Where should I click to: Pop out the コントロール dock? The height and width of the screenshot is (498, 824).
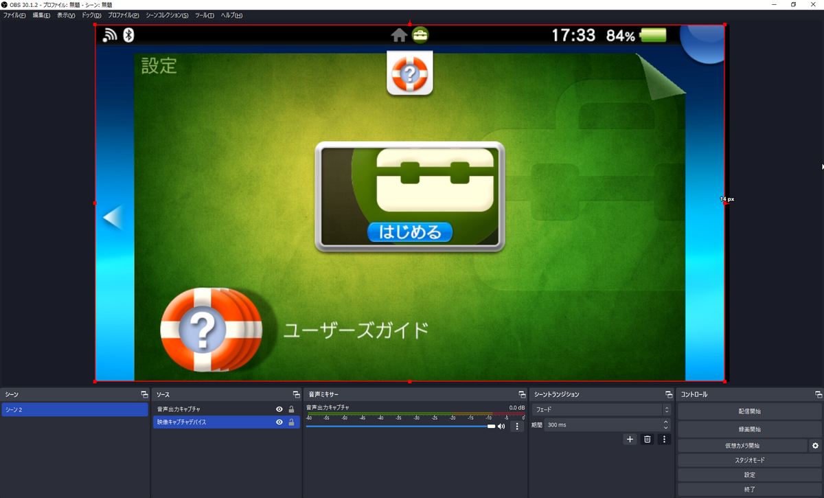click(819, 394)
